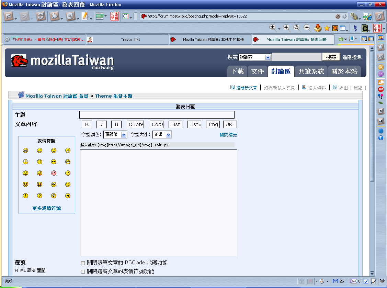Check the disable BBCode checkbox
Image resolution: width=387 pixels, height=288 pixels.
pos(83,263)
